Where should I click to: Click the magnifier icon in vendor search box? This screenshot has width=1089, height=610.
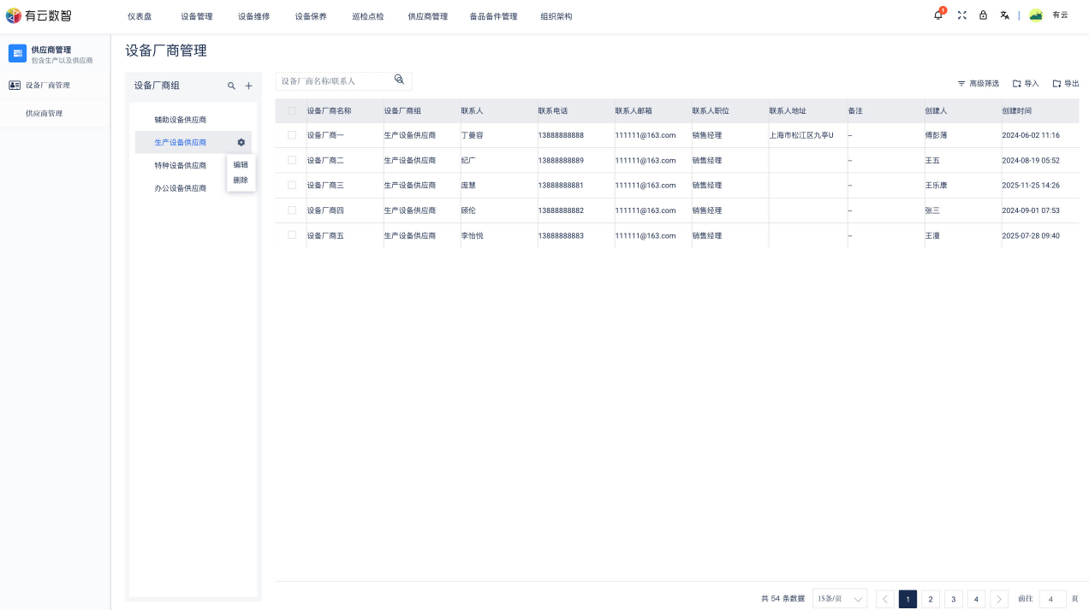pos(399,80)
